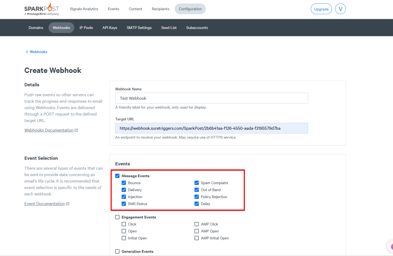Click the SparkPost logo
Viewport: 393px width, 256px height.
[41, 9]
